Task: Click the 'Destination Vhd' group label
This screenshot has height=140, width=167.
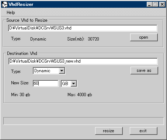Action: 22,53
